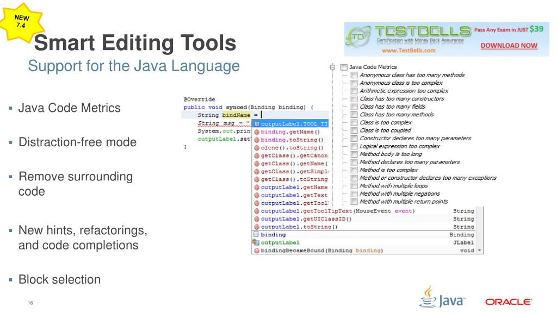Viewport: 557px width, 313px height.
Task: Click the Oracle logo
Action: click(x=509, y=302)
